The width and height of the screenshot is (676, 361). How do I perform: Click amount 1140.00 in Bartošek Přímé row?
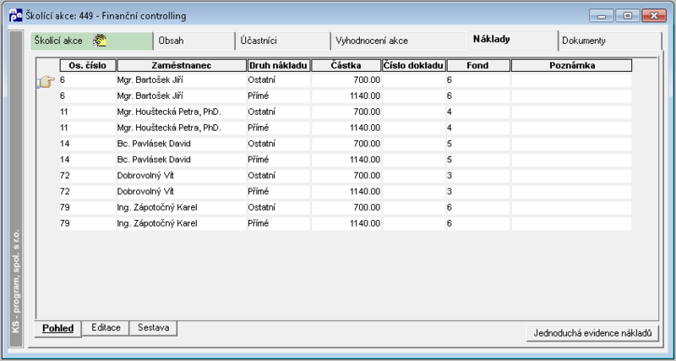click(x=346, y=96)
